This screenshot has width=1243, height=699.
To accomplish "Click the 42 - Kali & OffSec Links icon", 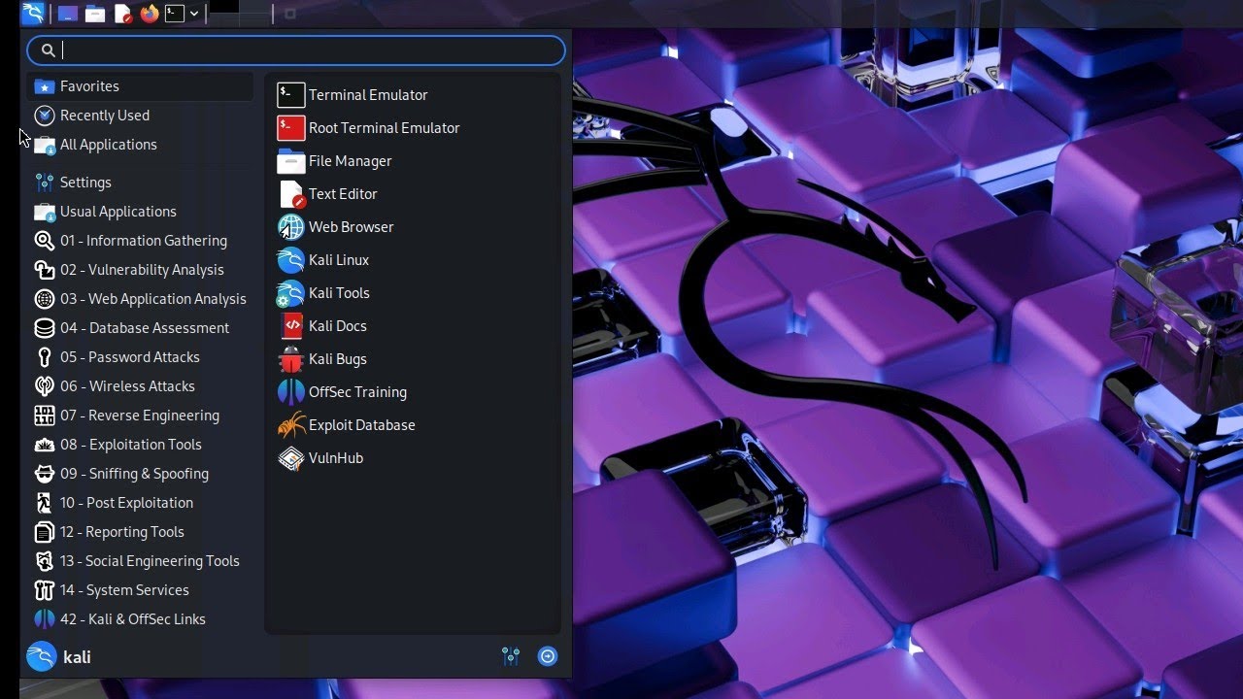I will tap(45, 619).
